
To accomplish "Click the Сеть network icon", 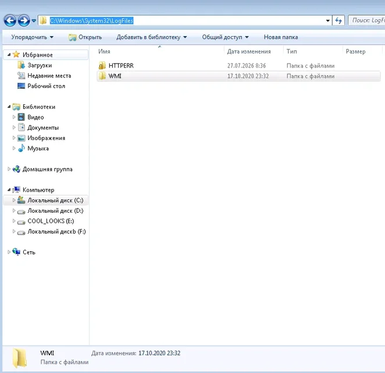I will pos(16,252).
